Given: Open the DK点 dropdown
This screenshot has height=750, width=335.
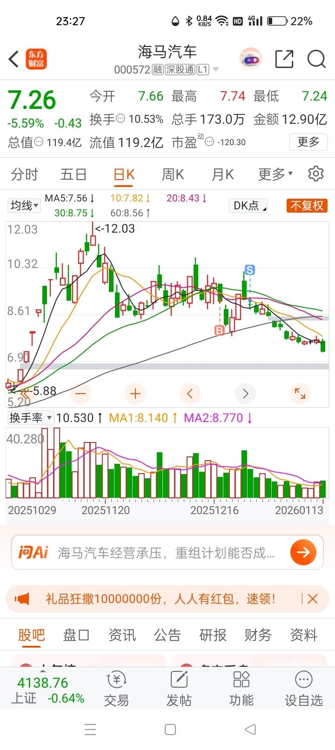Looking at the screenshot, I should (x=249, y=205).
